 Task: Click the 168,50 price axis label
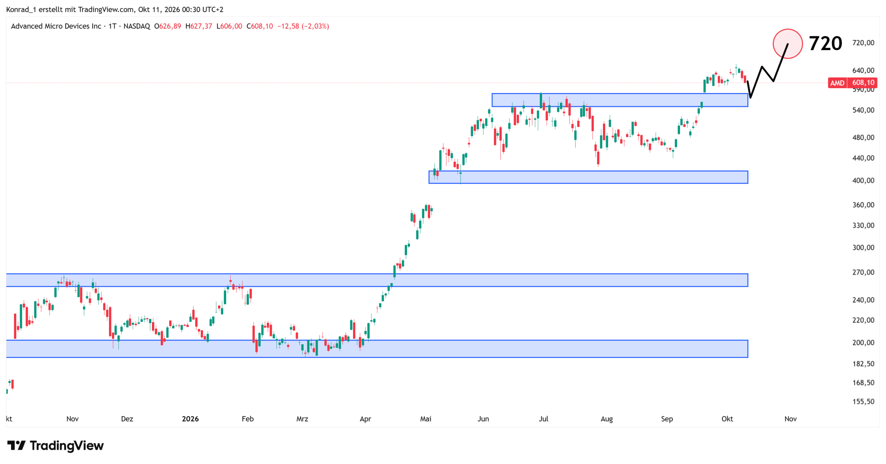pos(863,383)
